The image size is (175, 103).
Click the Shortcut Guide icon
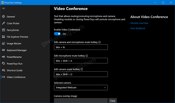coord(3,70)
